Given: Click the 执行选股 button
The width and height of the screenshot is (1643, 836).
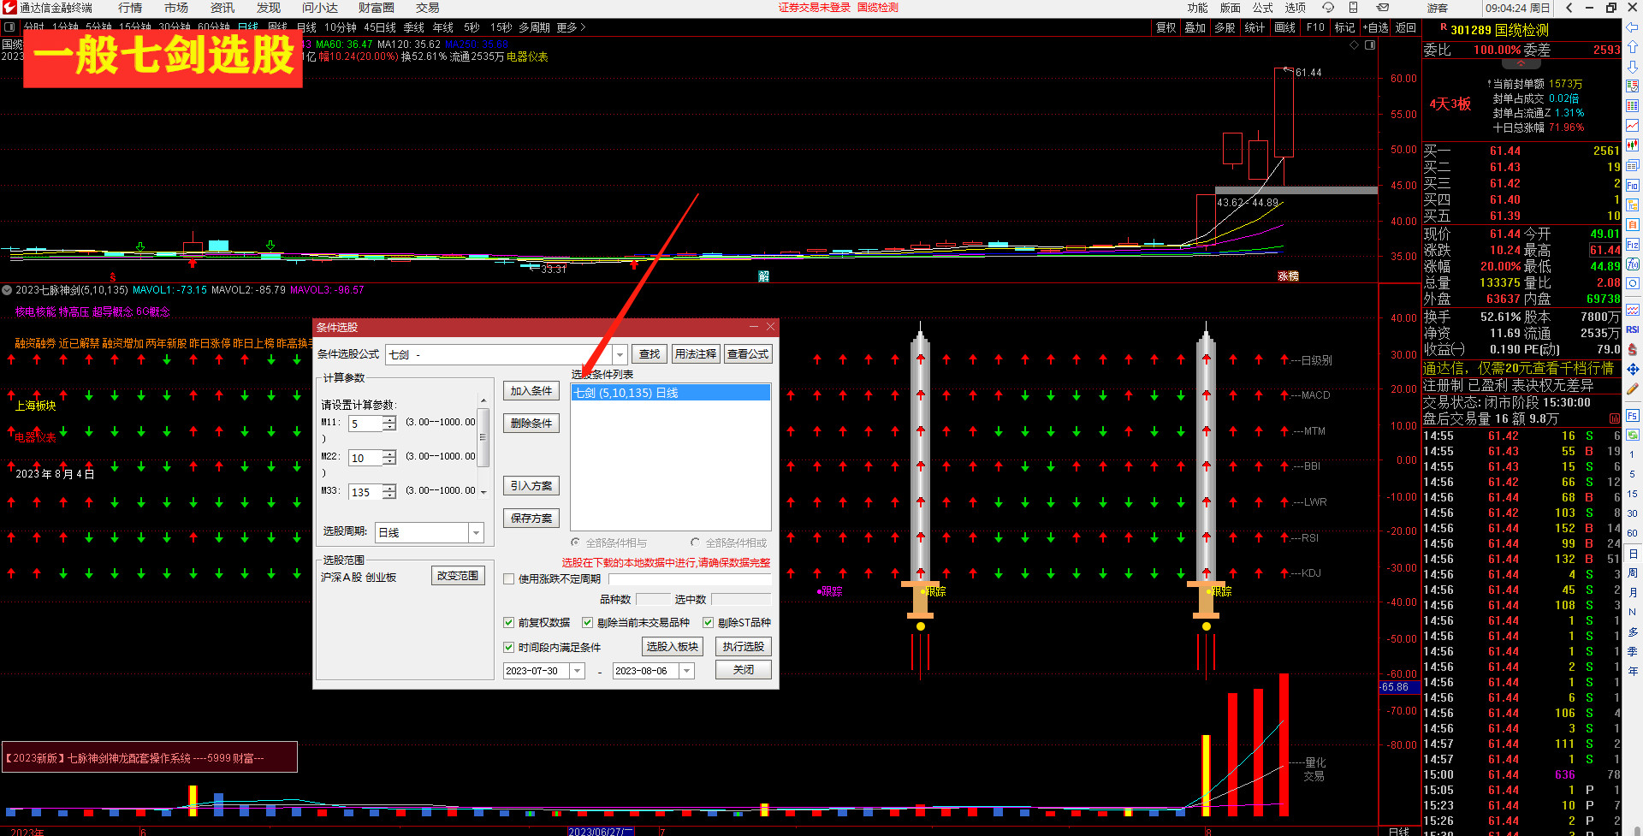Looking at the screenshot, I should click(x=743, y=647).
